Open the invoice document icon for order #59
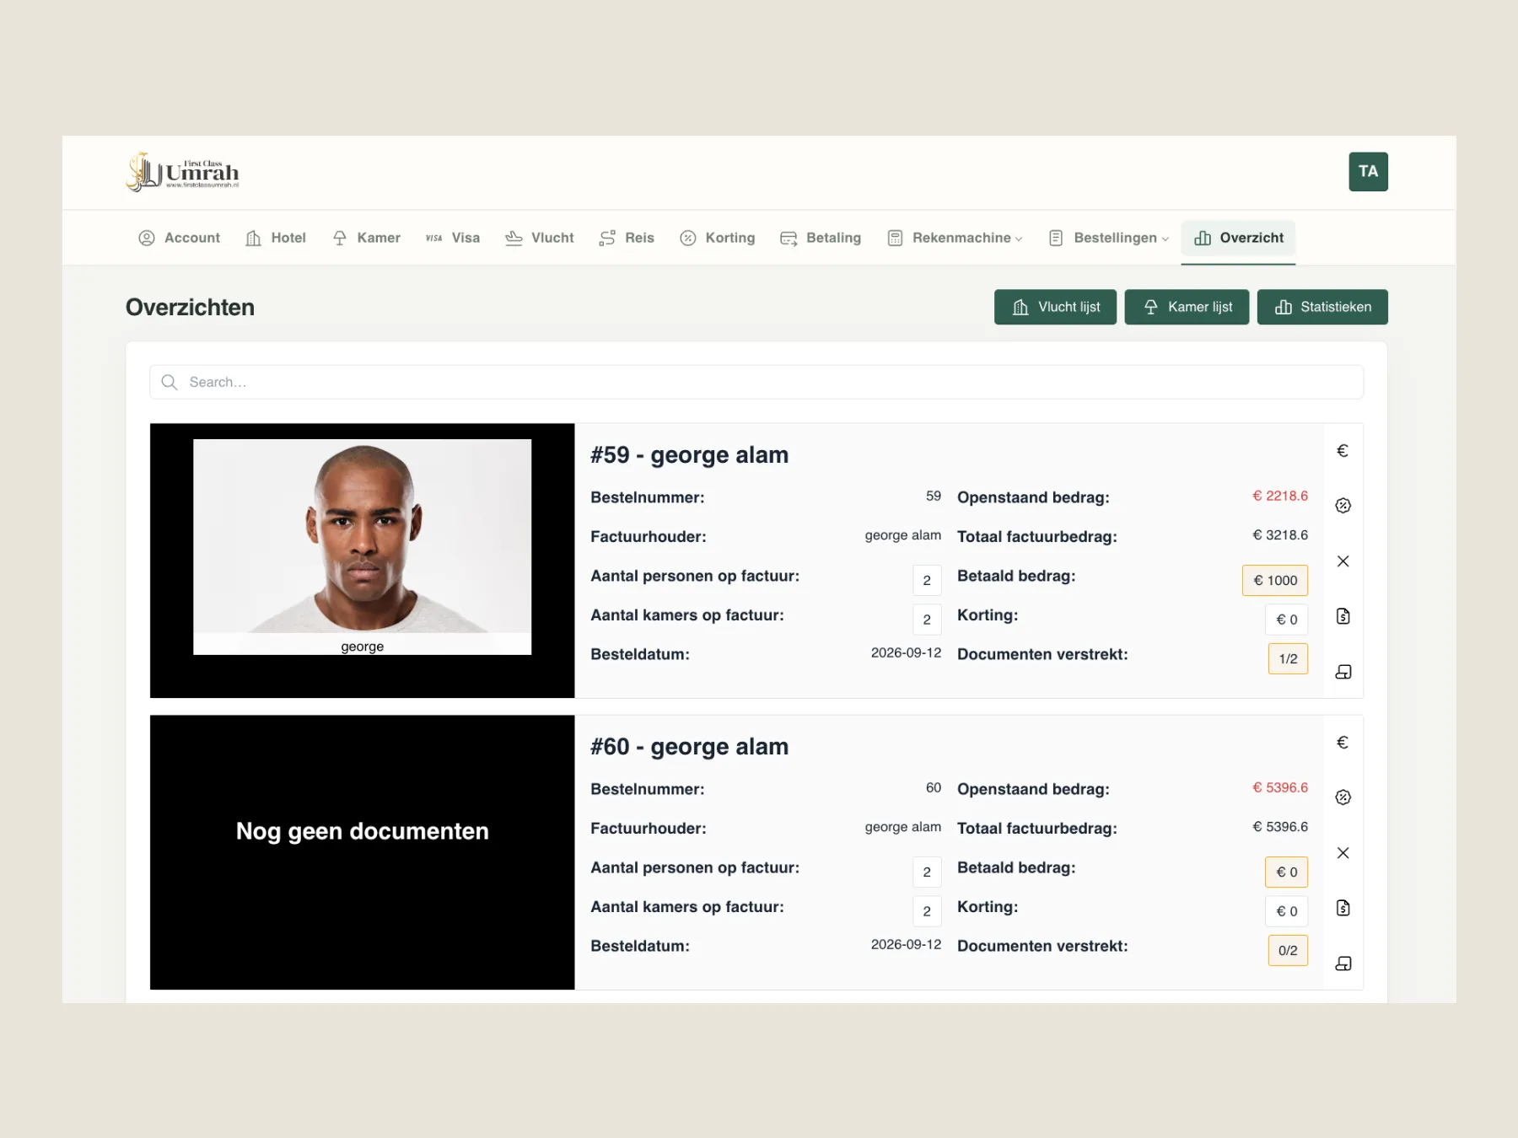 pos(1343,616)
